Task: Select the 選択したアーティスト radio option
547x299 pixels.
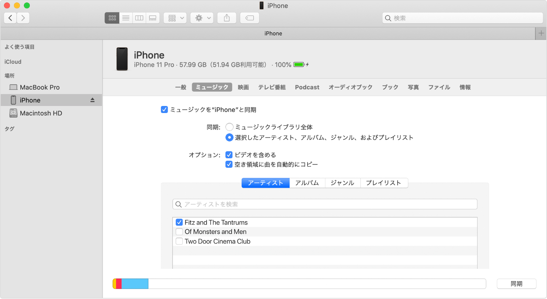Action: (229, 137)
